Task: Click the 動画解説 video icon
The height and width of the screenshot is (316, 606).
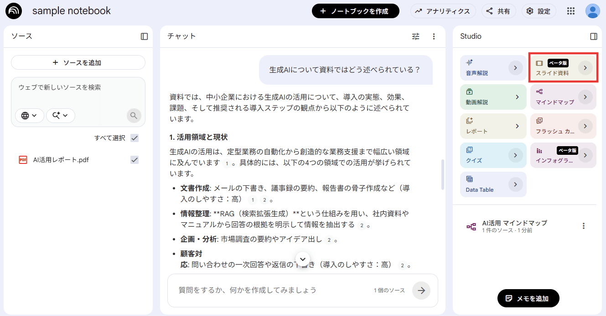Action: 469,92
